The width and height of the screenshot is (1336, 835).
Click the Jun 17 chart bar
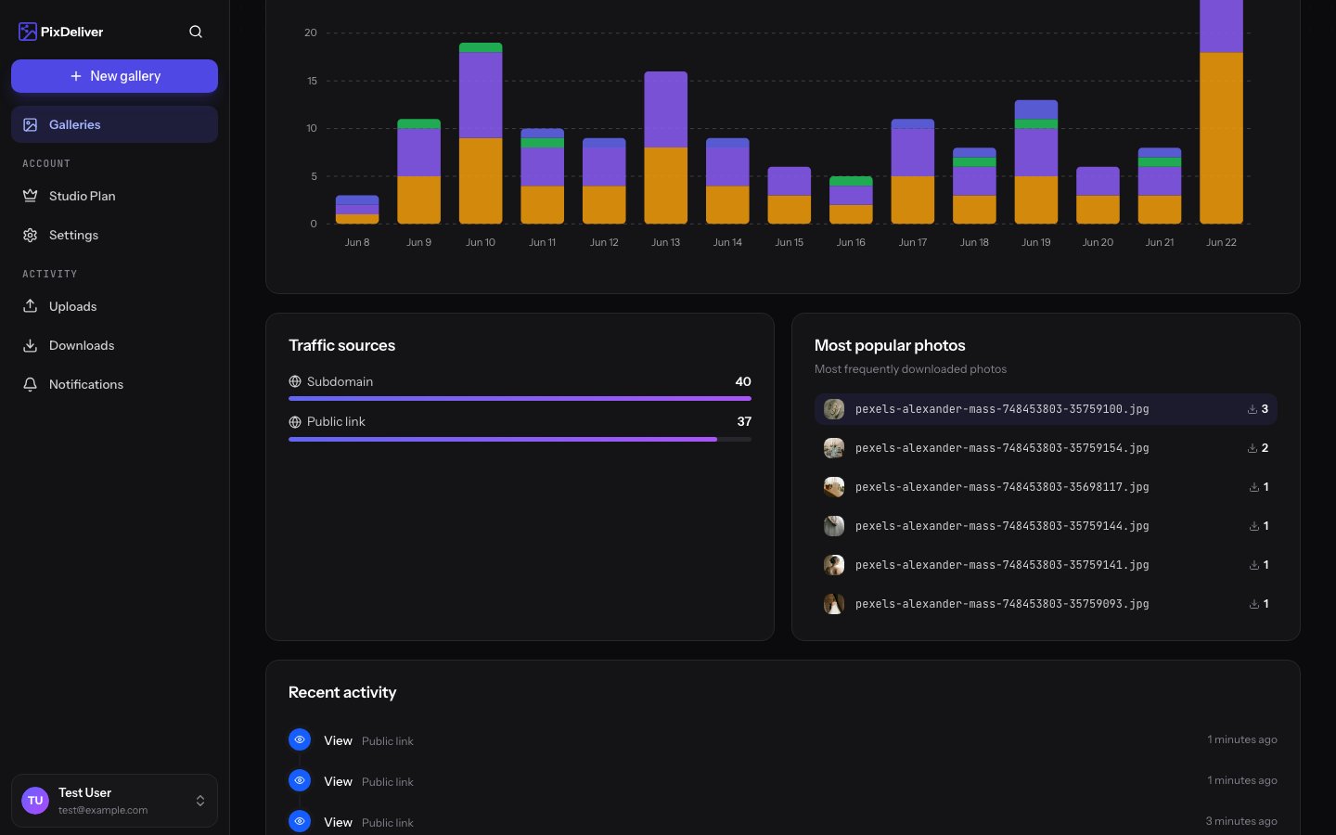point(913,172)
